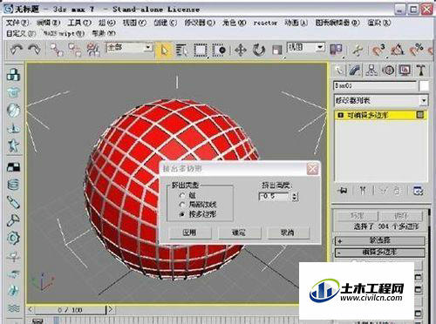
Task: Pick the Rectangular Selection Region tool
Action: point(201,51)
